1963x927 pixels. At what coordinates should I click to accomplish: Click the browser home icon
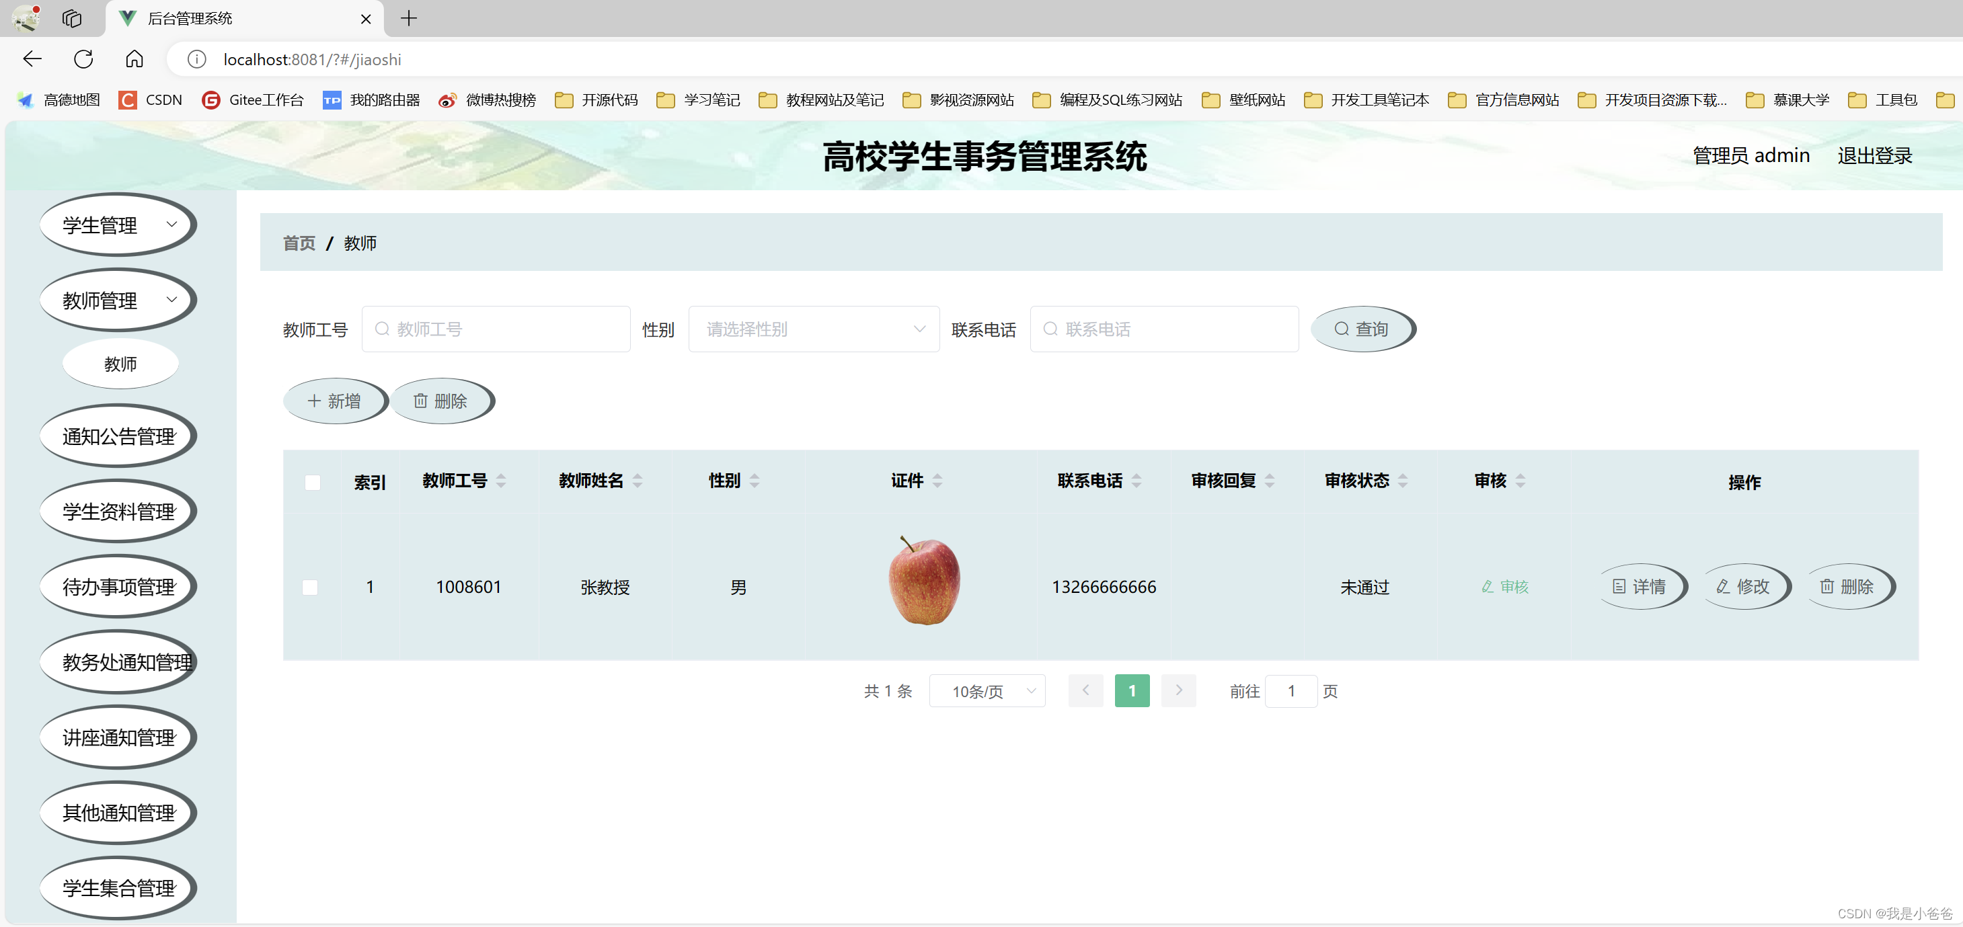pyautogui.click(x=134, y=59)
